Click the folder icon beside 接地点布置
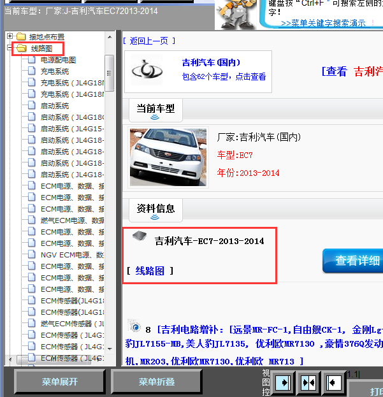 click(x=21, y=37)
